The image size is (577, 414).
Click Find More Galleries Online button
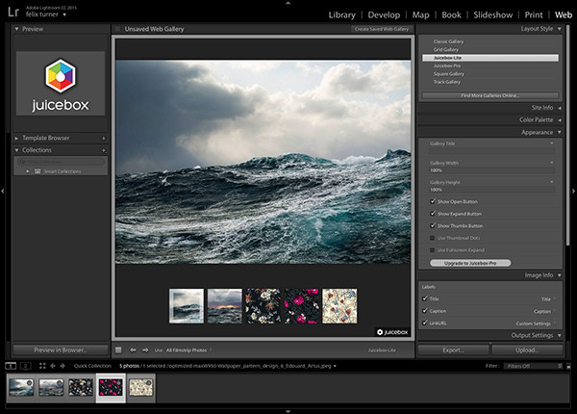(x=490, y=95)
